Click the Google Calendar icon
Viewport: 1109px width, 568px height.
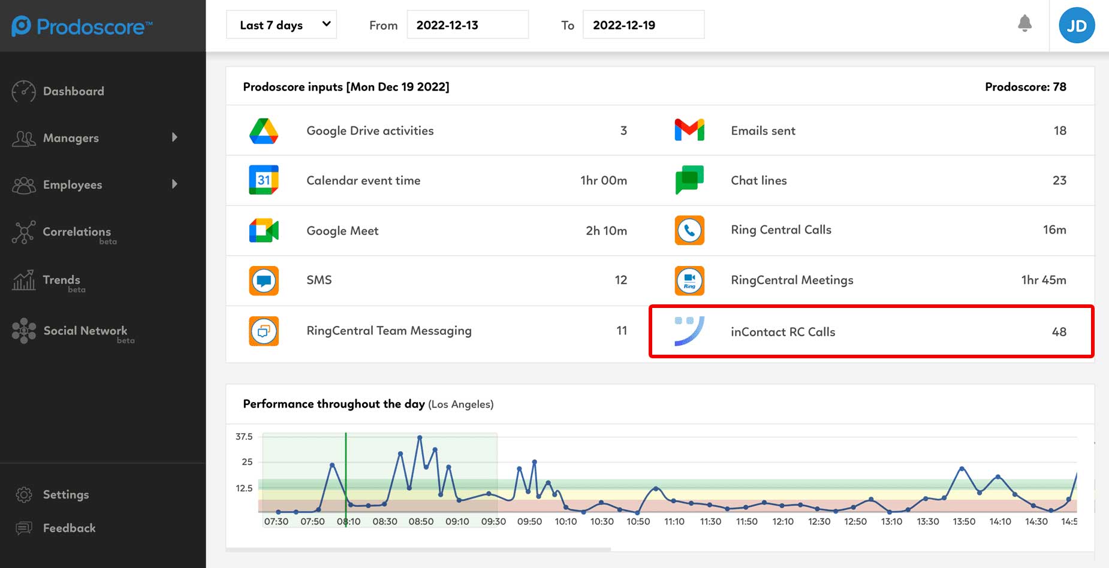[264, 180]
